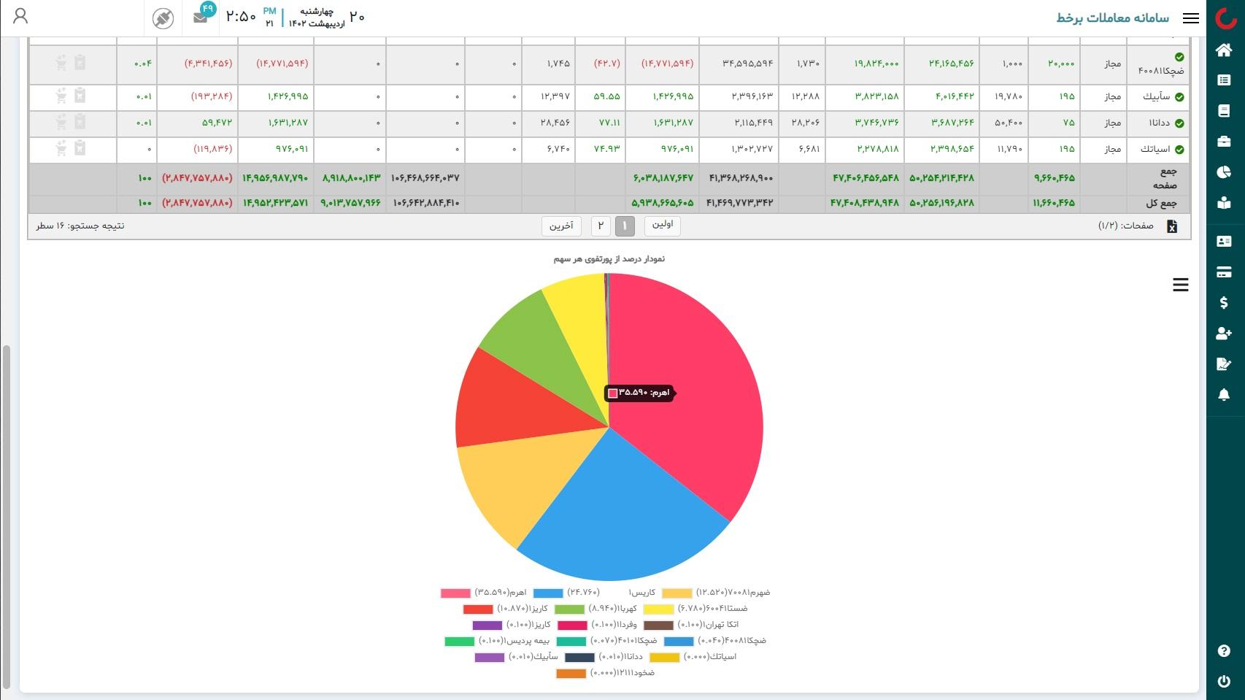Toggle the red کاریز1 (10.870) legend swatch
Screen dimensions: 1245x700
478,609
